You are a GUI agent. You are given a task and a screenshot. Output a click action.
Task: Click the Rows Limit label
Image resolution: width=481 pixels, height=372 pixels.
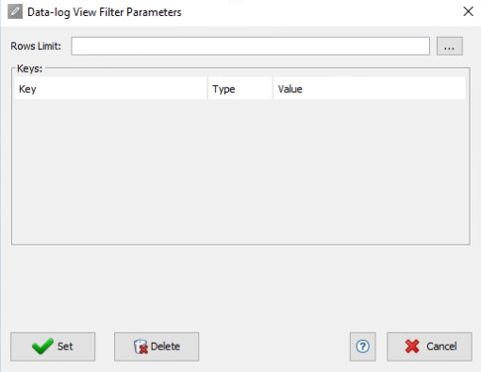[36, 46]
